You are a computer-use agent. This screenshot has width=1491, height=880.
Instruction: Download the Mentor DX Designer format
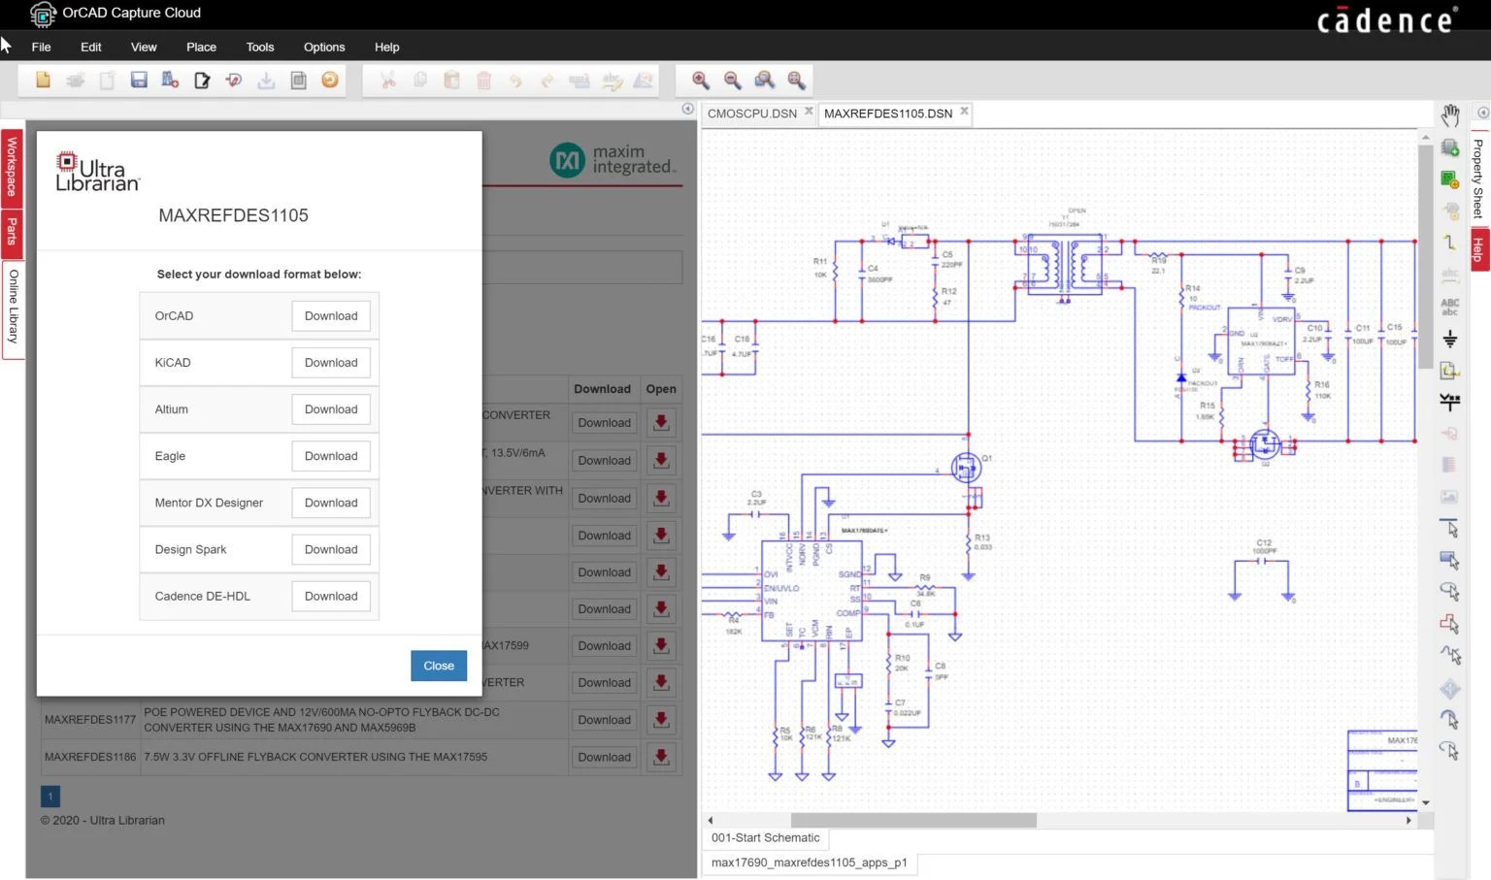click(x=331, y=503)
